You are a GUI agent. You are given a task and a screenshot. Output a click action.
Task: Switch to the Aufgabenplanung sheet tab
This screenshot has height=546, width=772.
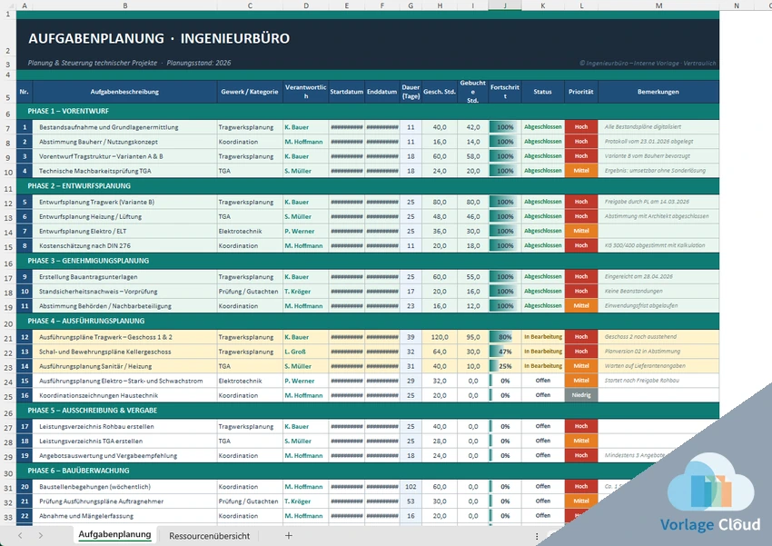click(114, 535)
